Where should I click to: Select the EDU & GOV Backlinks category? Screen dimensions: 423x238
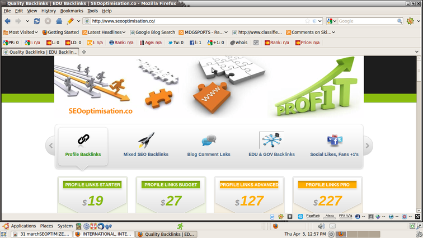[271, 146]
